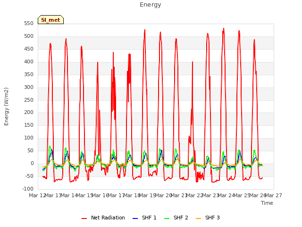Screen dimensions: 302x227
Task: Click the 550 y-axis tick label
Action: tap(29, 24)
